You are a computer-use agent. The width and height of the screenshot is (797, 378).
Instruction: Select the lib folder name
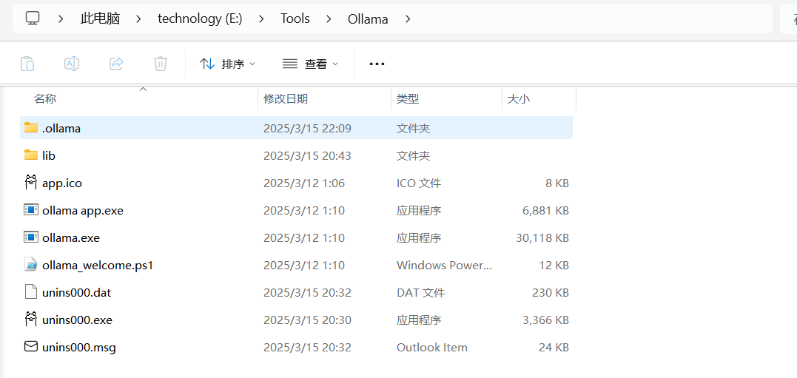(x=49, y=155)
